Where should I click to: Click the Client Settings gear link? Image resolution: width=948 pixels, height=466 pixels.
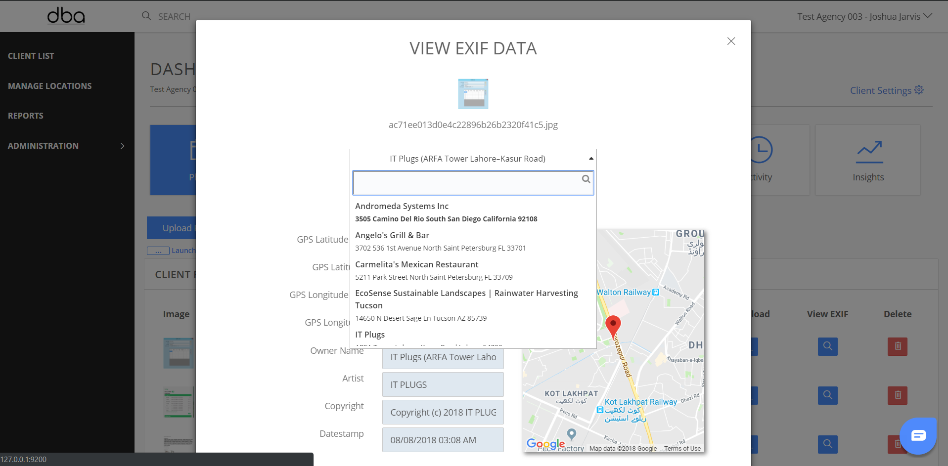tap(886, 90)
